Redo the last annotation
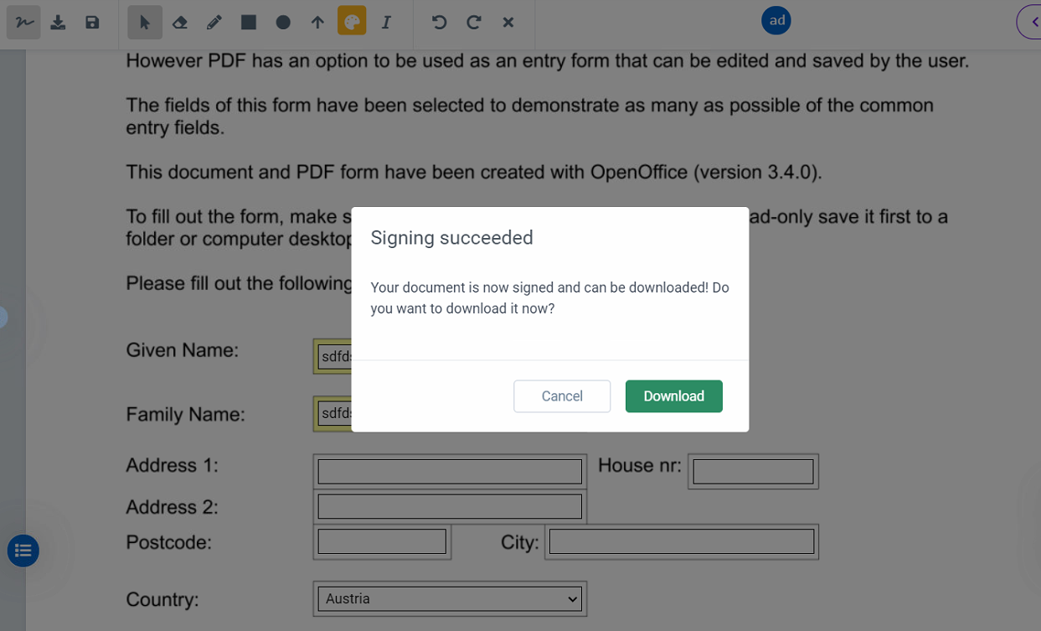 [x=473, y=23]
